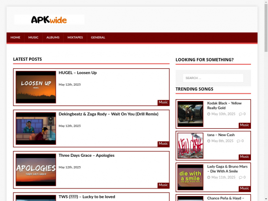Screen dimensions: 268x201
Task: Click Music tag on Dekingbeatz post
Action: coord(163,143)
